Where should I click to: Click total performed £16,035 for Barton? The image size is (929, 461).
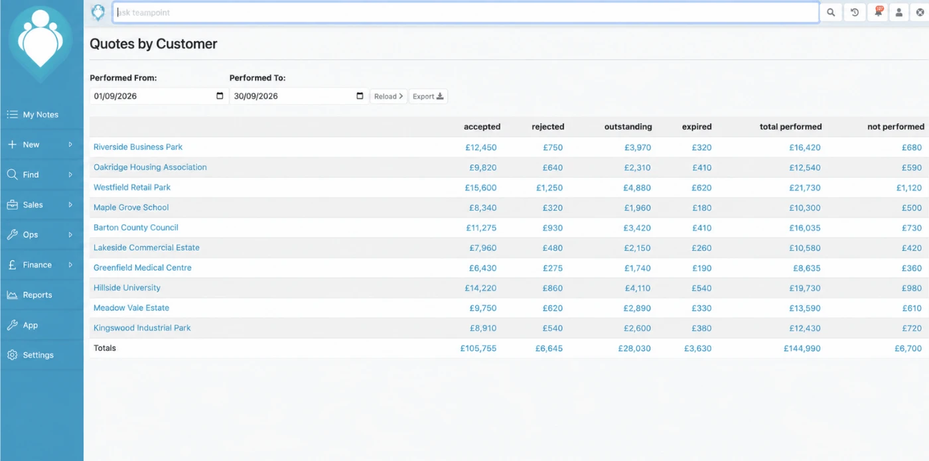[805, 228]
